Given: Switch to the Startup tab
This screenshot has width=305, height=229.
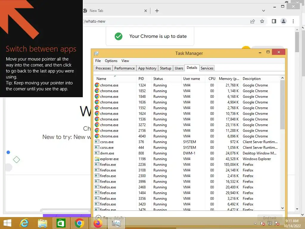Looking at the screenshot, I should coord(166,68).
